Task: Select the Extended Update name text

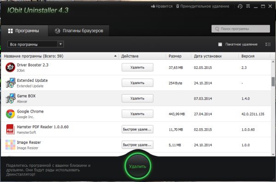Action: 32,80
